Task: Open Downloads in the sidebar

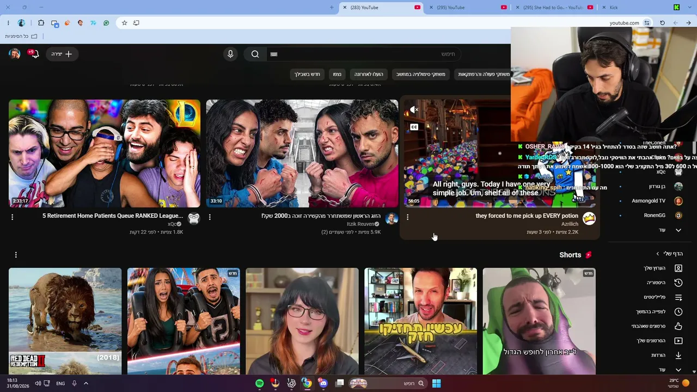Action: click(665, 355)
